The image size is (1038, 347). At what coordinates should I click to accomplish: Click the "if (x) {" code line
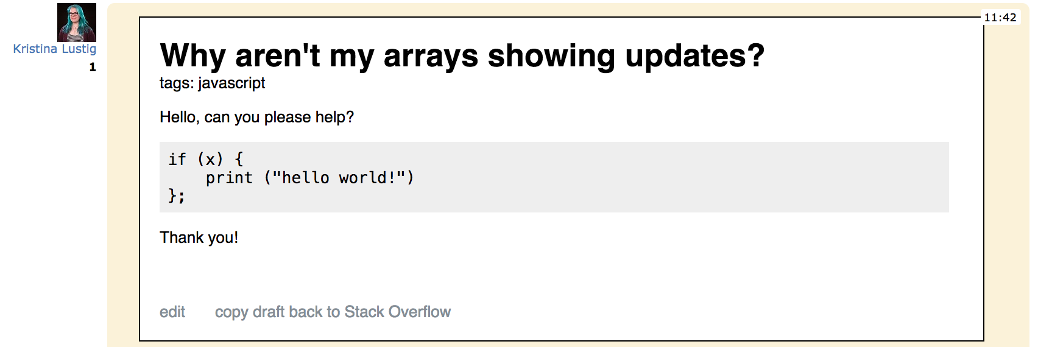[206, 159]
